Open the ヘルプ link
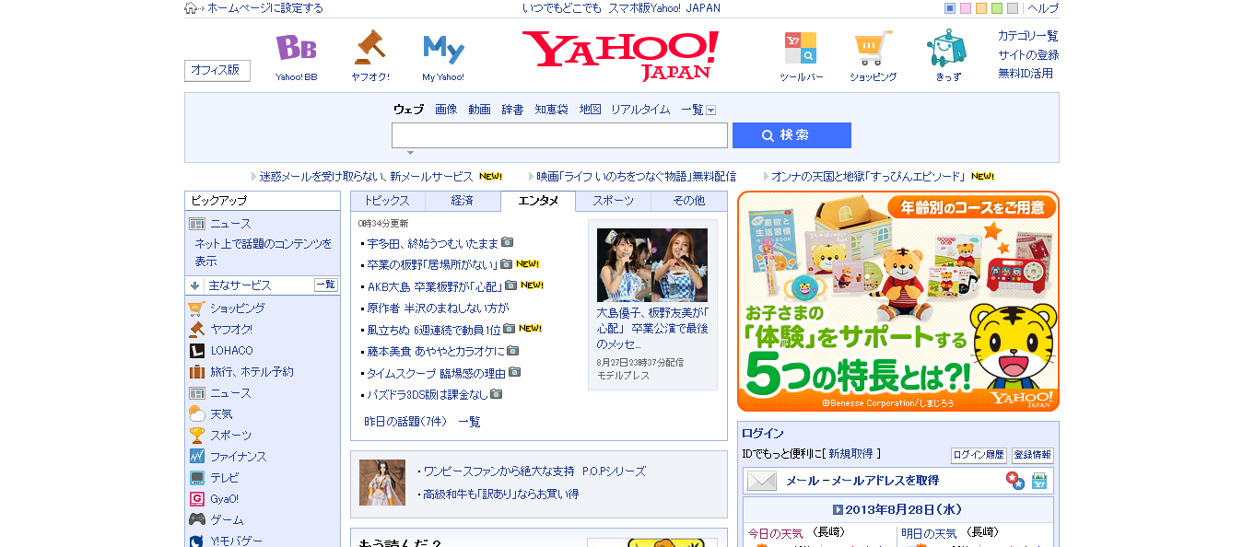 click(1043, 8)
